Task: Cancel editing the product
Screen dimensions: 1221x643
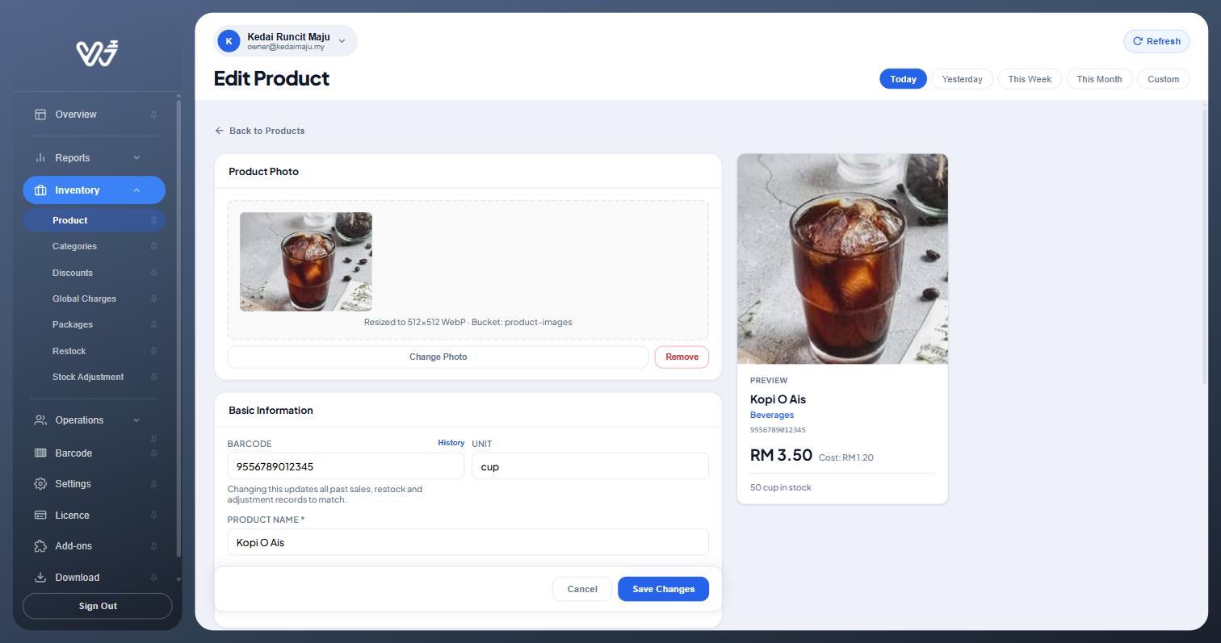Action: tap(582, 589)
